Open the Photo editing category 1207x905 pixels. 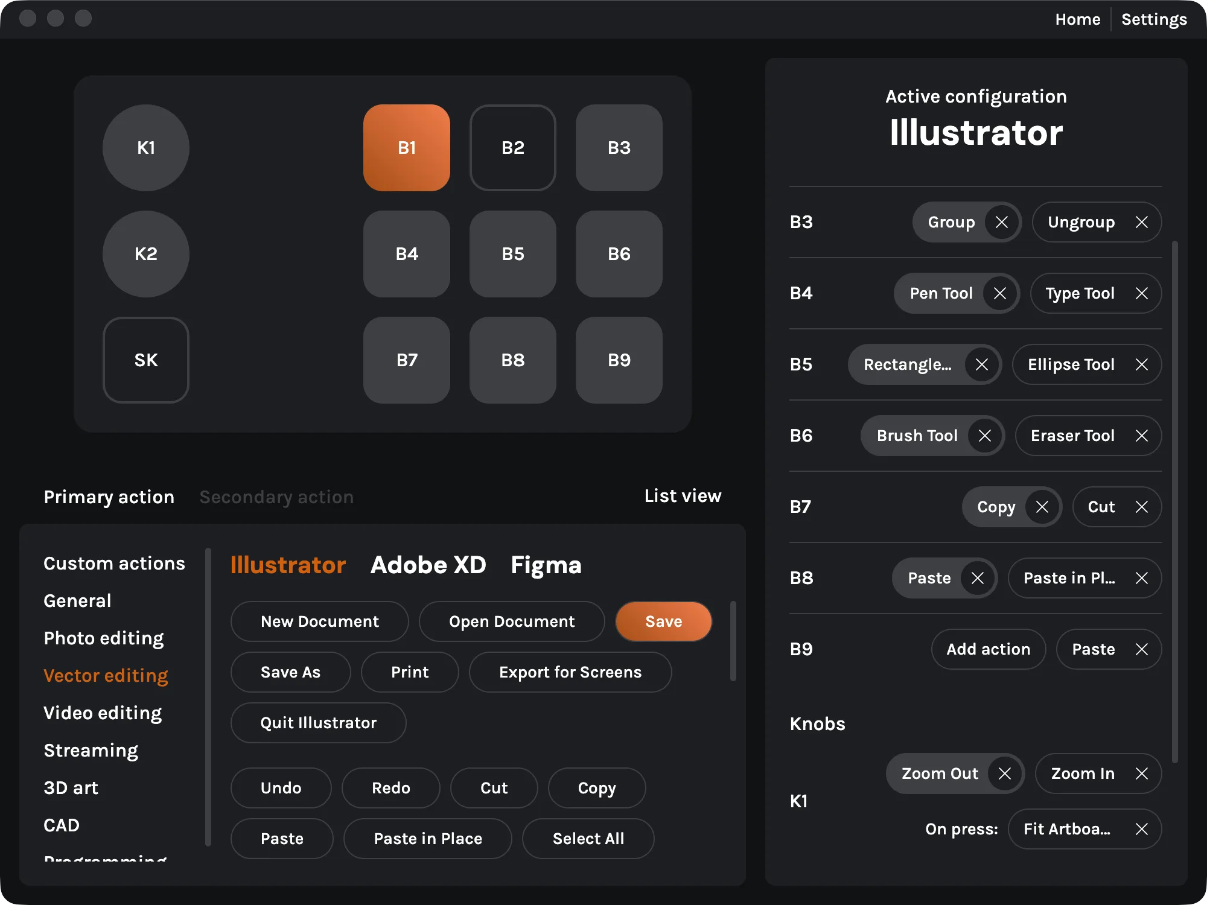(x=104, y=638)
